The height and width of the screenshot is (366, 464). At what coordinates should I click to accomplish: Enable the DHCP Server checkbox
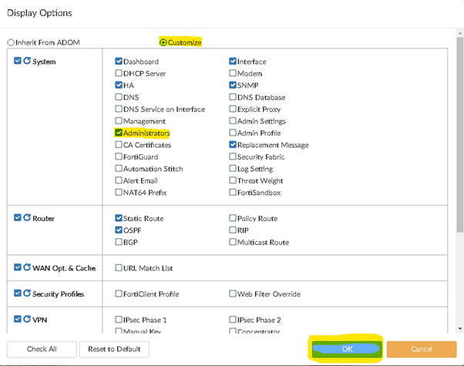point(119,73)
